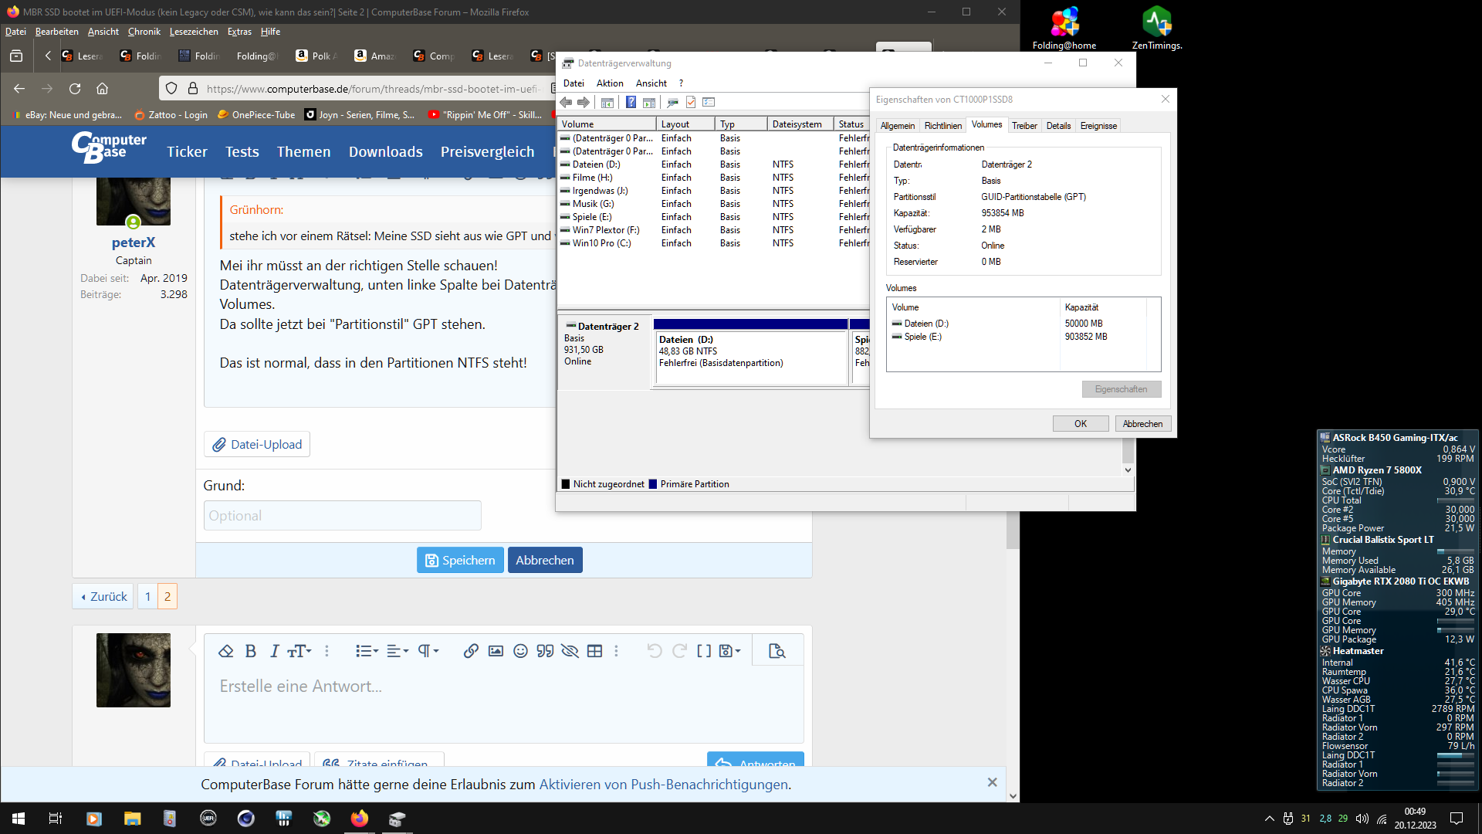This screenshot has height=834, width=1482.
Task: Click the help icon in Datenträgerverwaltung toolbar
Action: pyautogui.click(x=631, y=102)
